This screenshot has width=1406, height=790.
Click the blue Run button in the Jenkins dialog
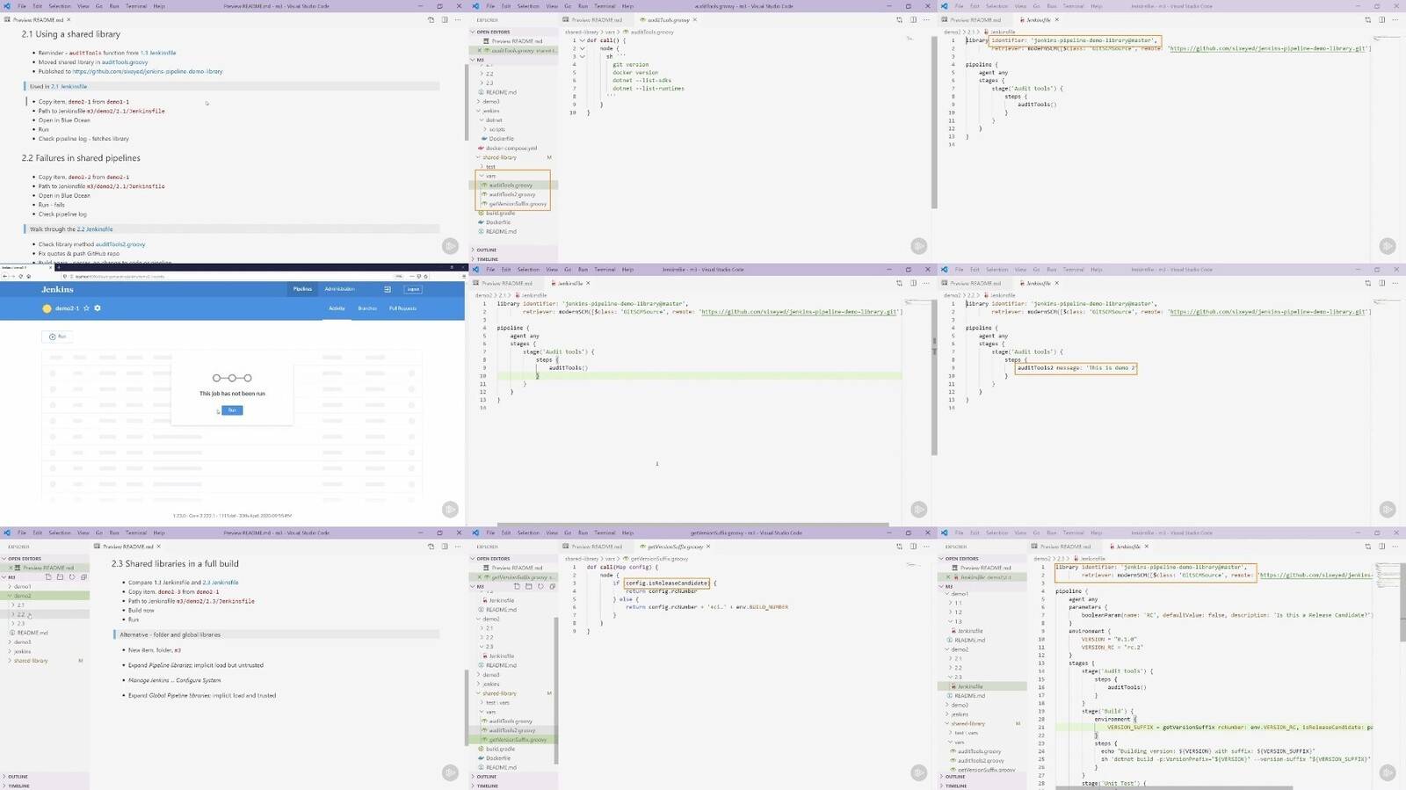232,410
